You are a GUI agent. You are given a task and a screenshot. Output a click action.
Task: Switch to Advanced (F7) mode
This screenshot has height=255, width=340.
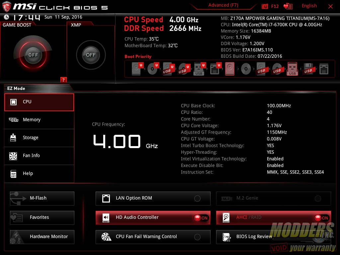coord(223,5)
